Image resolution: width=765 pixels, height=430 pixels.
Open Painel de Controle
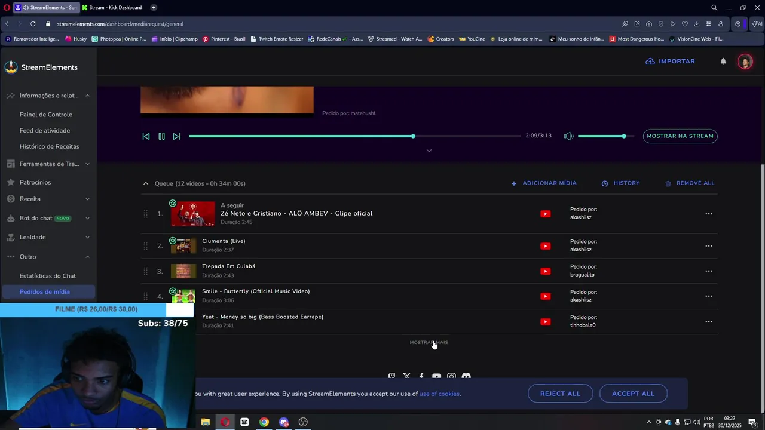click(45, 115)
